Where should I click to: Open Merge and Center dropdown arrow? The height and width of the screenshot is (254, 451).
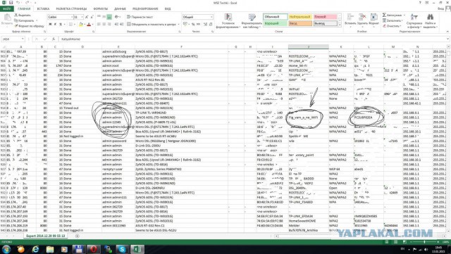178,25
